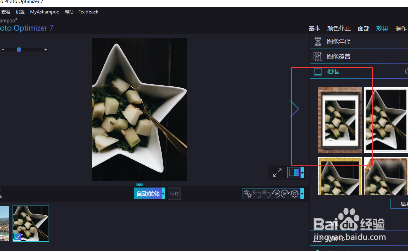Open the 设置 menu
This screenshot has height=251, width=408.
click(x=20, y=12)
